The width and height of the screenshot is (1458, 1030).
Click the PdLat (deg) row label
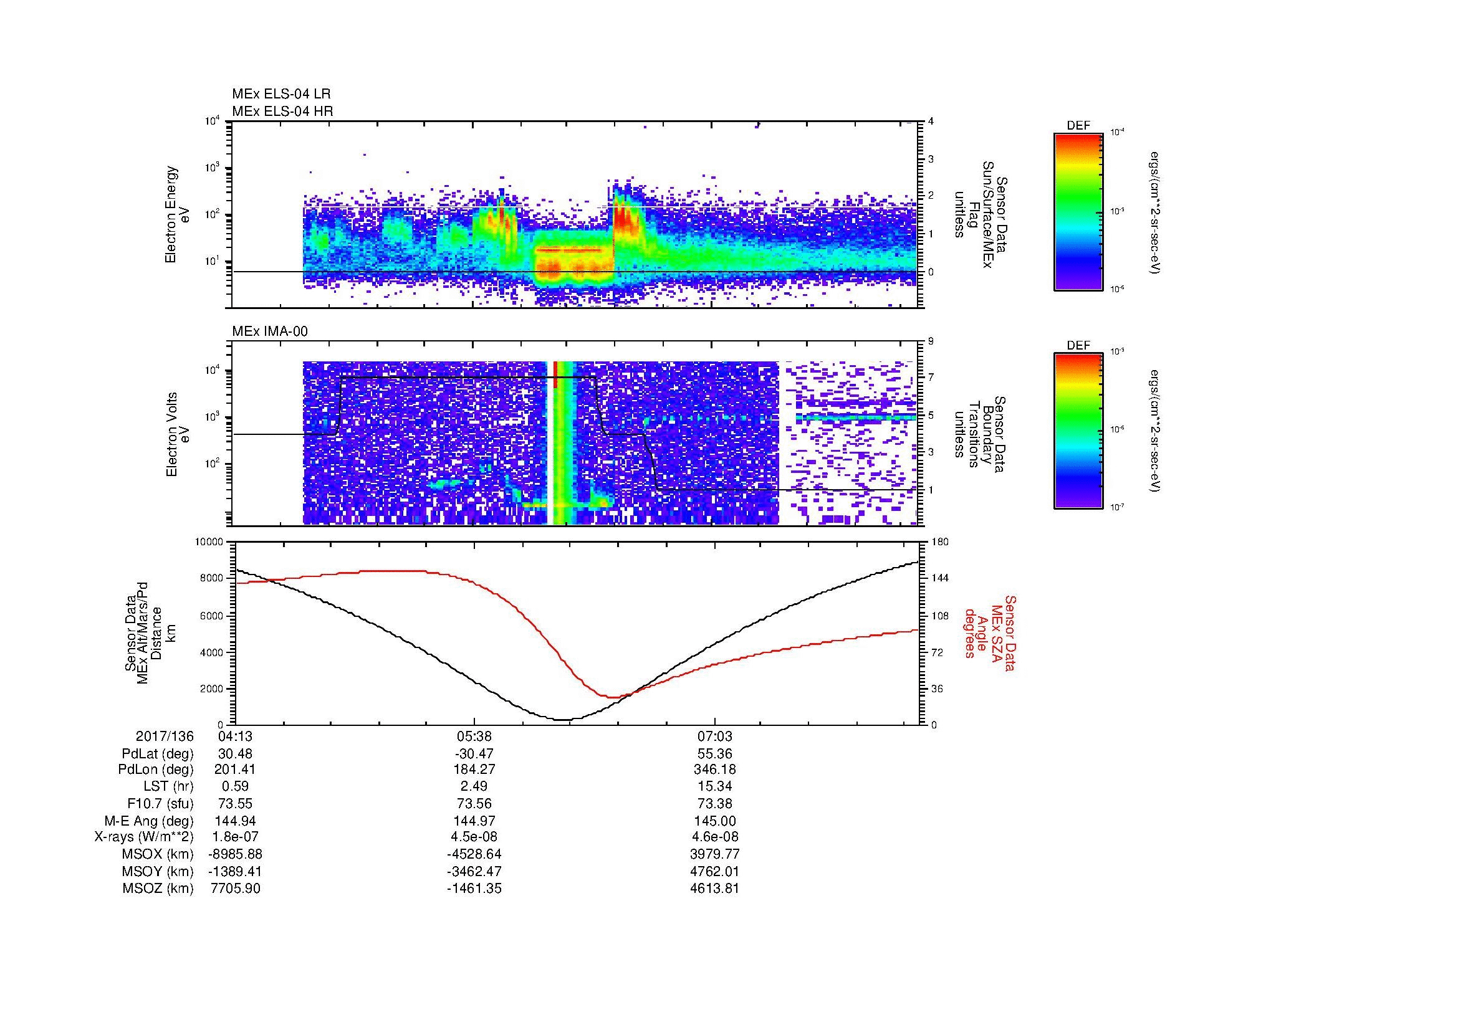158,754
